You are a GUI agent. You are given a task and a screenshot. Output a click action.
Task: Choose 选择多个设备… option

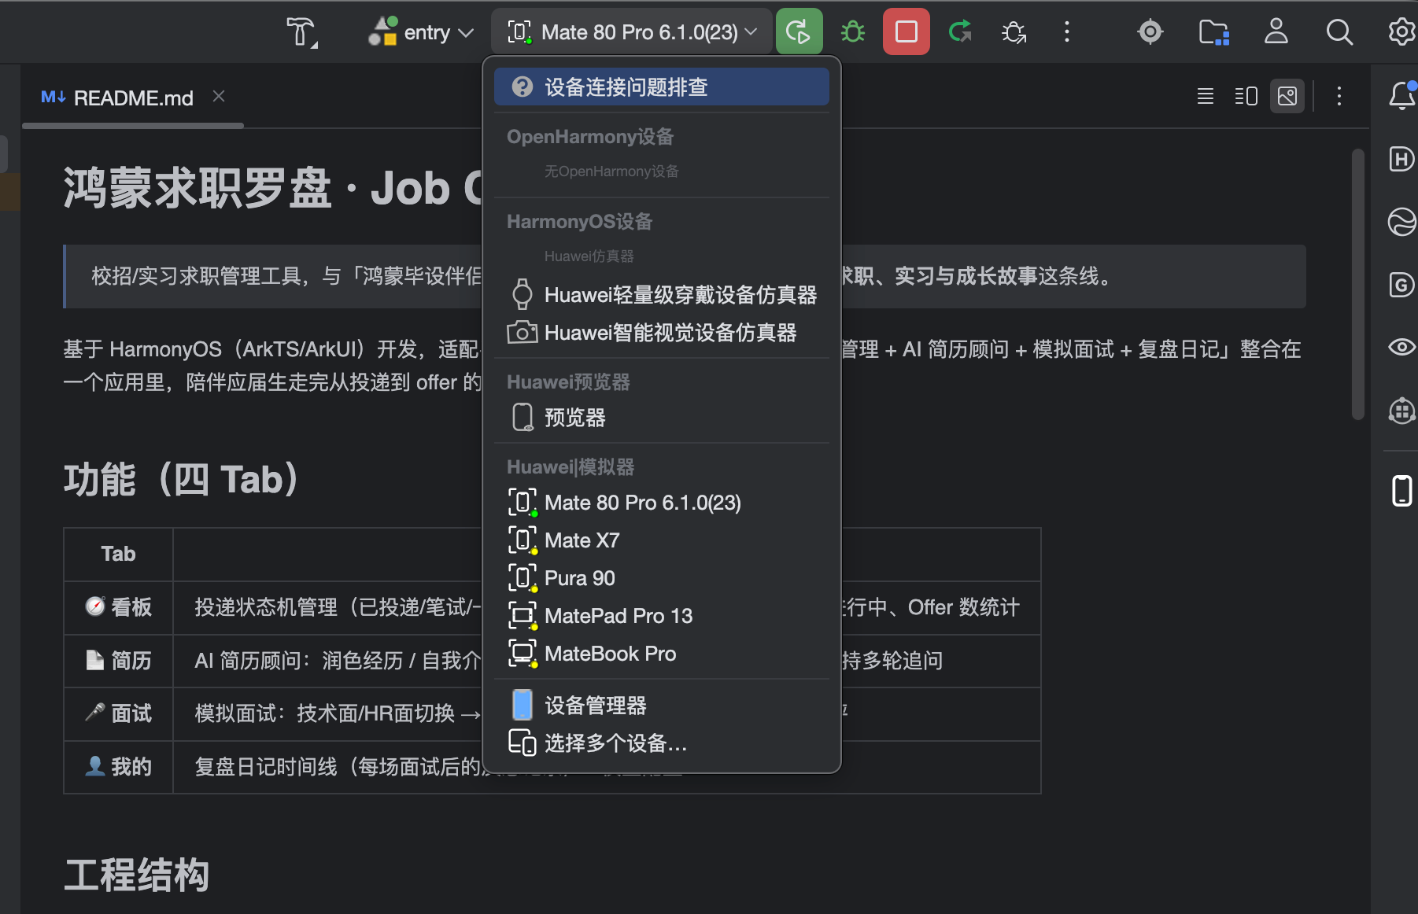(662, 743)
